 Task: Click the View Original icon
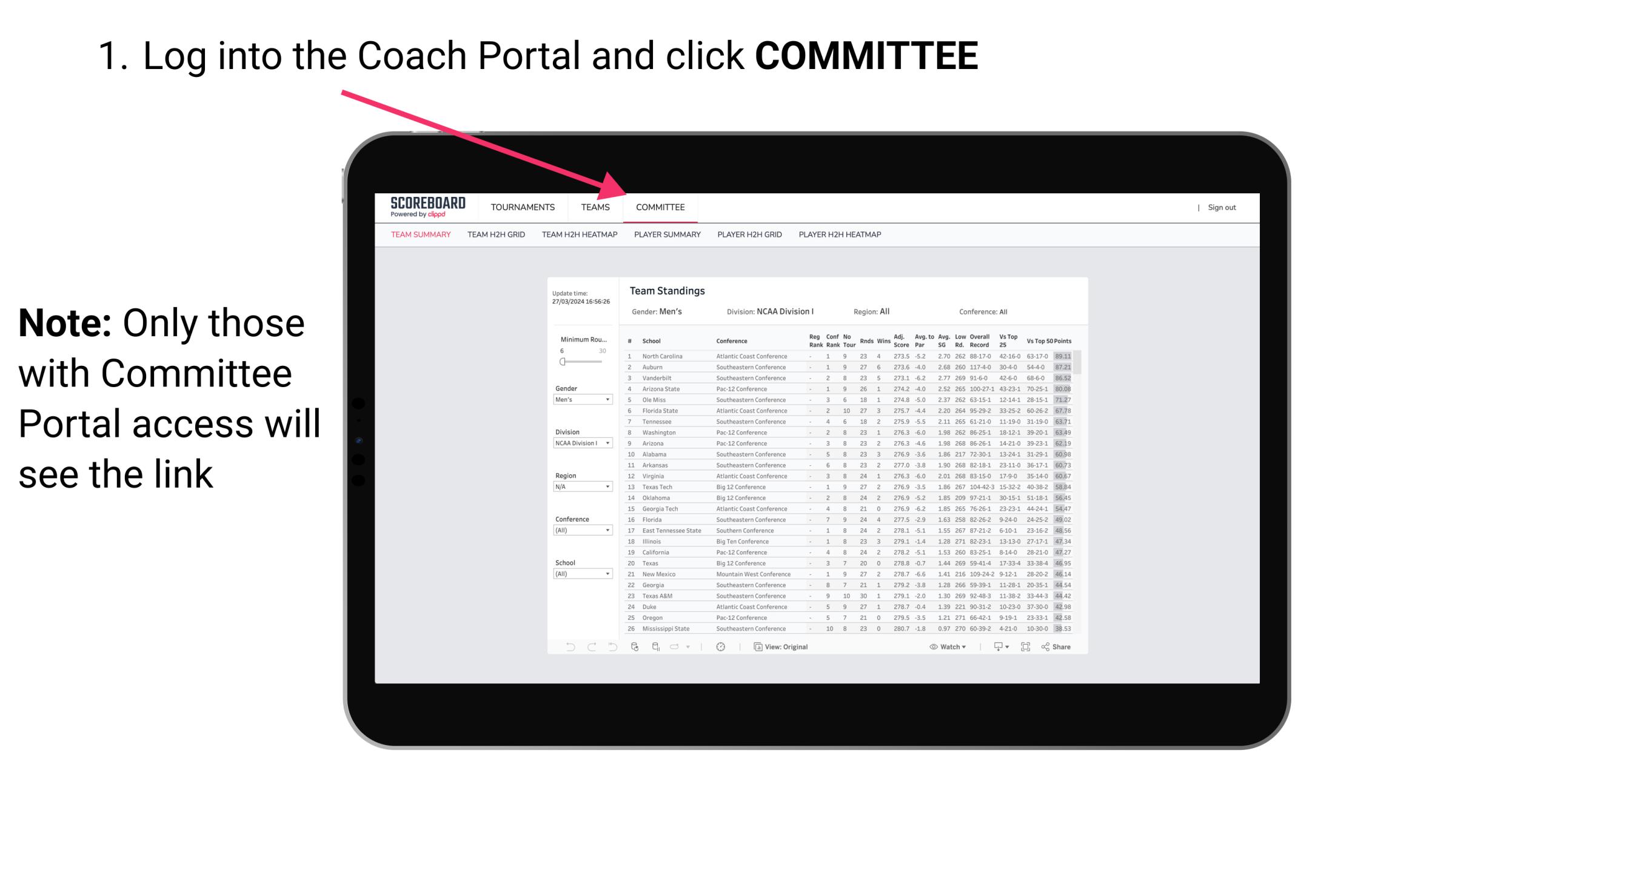coord(755,647)
